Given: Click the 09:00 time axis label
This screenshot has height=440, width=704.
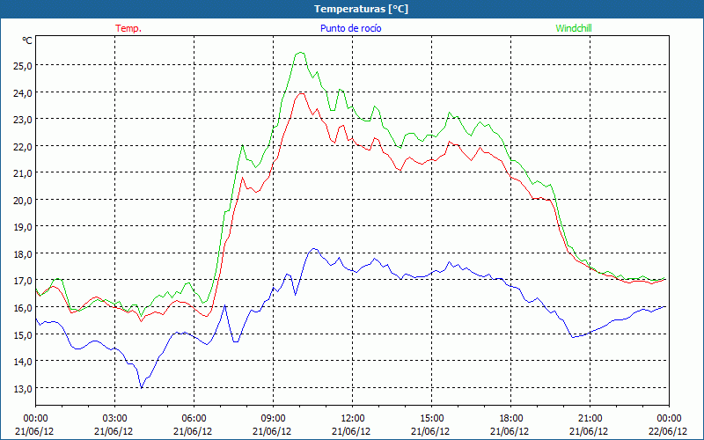Looking at the screenshot, I should (x=273, y=419).
